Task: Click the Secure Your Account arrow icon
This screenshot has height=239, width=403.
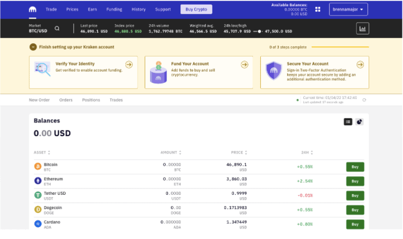Action: click(360, 64)
